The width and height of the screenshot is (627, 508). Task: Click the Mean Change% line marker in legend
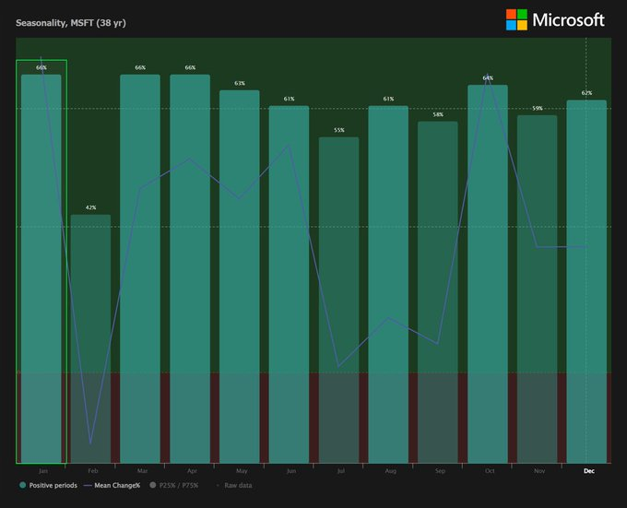coord(88,485)
